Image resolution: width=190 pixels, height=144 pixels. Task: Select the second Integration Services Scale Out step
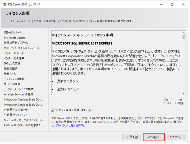24,105
